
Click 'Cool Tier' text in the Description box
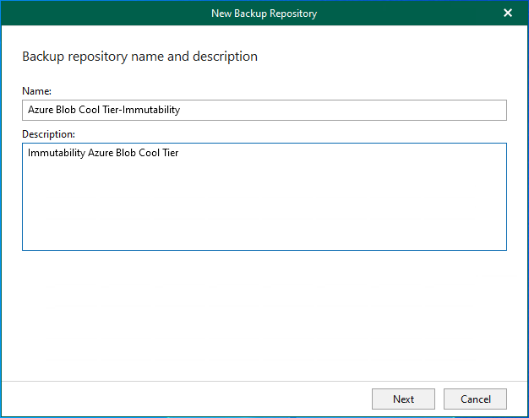[159, 153]
